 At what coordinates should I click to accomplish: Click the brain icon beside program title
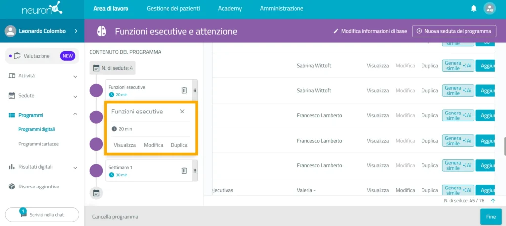[x=102, y=31]
